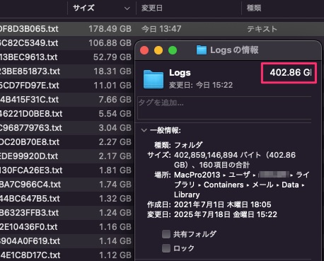The height and width of the screenshot is (261, 324).
Task: Select file ending DC20B70E8.txt
Action: (x=30, y=142)
